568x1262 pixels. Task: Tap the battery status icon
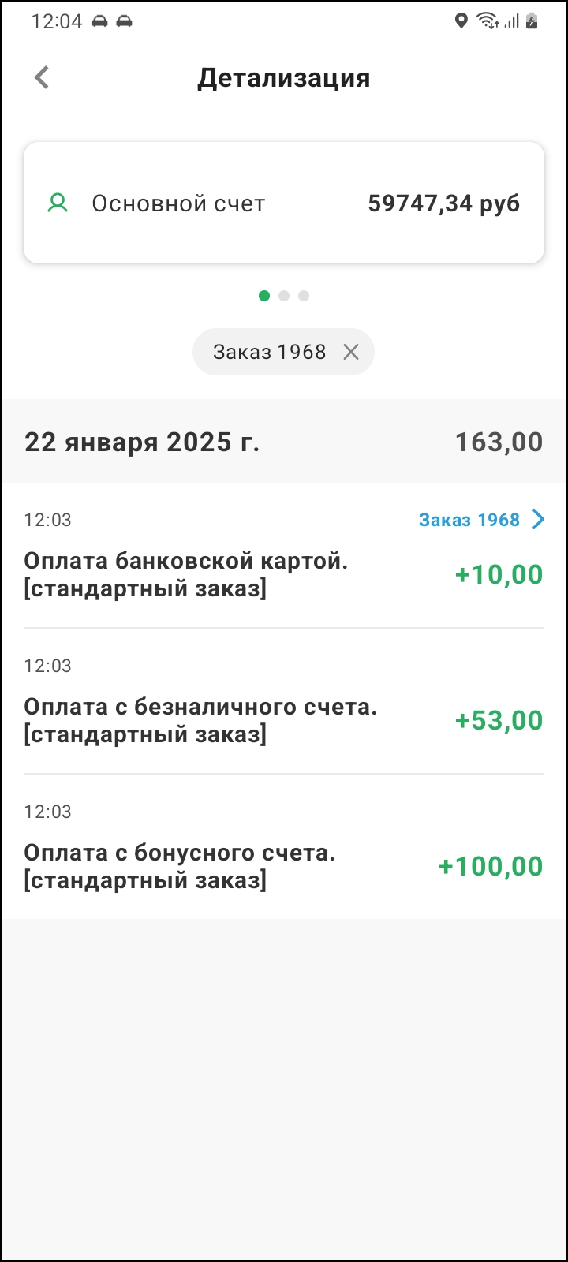click(532, 21)
